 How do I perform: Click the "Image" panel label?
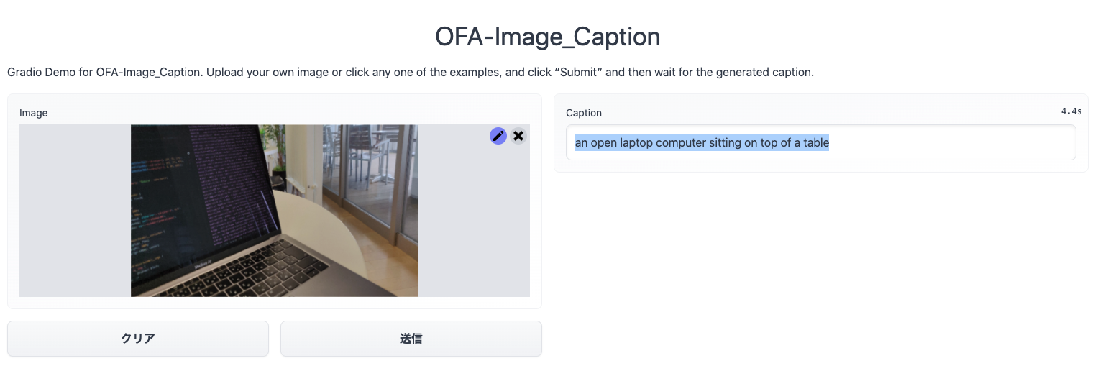pyautogui.click(x=33, y=113)
